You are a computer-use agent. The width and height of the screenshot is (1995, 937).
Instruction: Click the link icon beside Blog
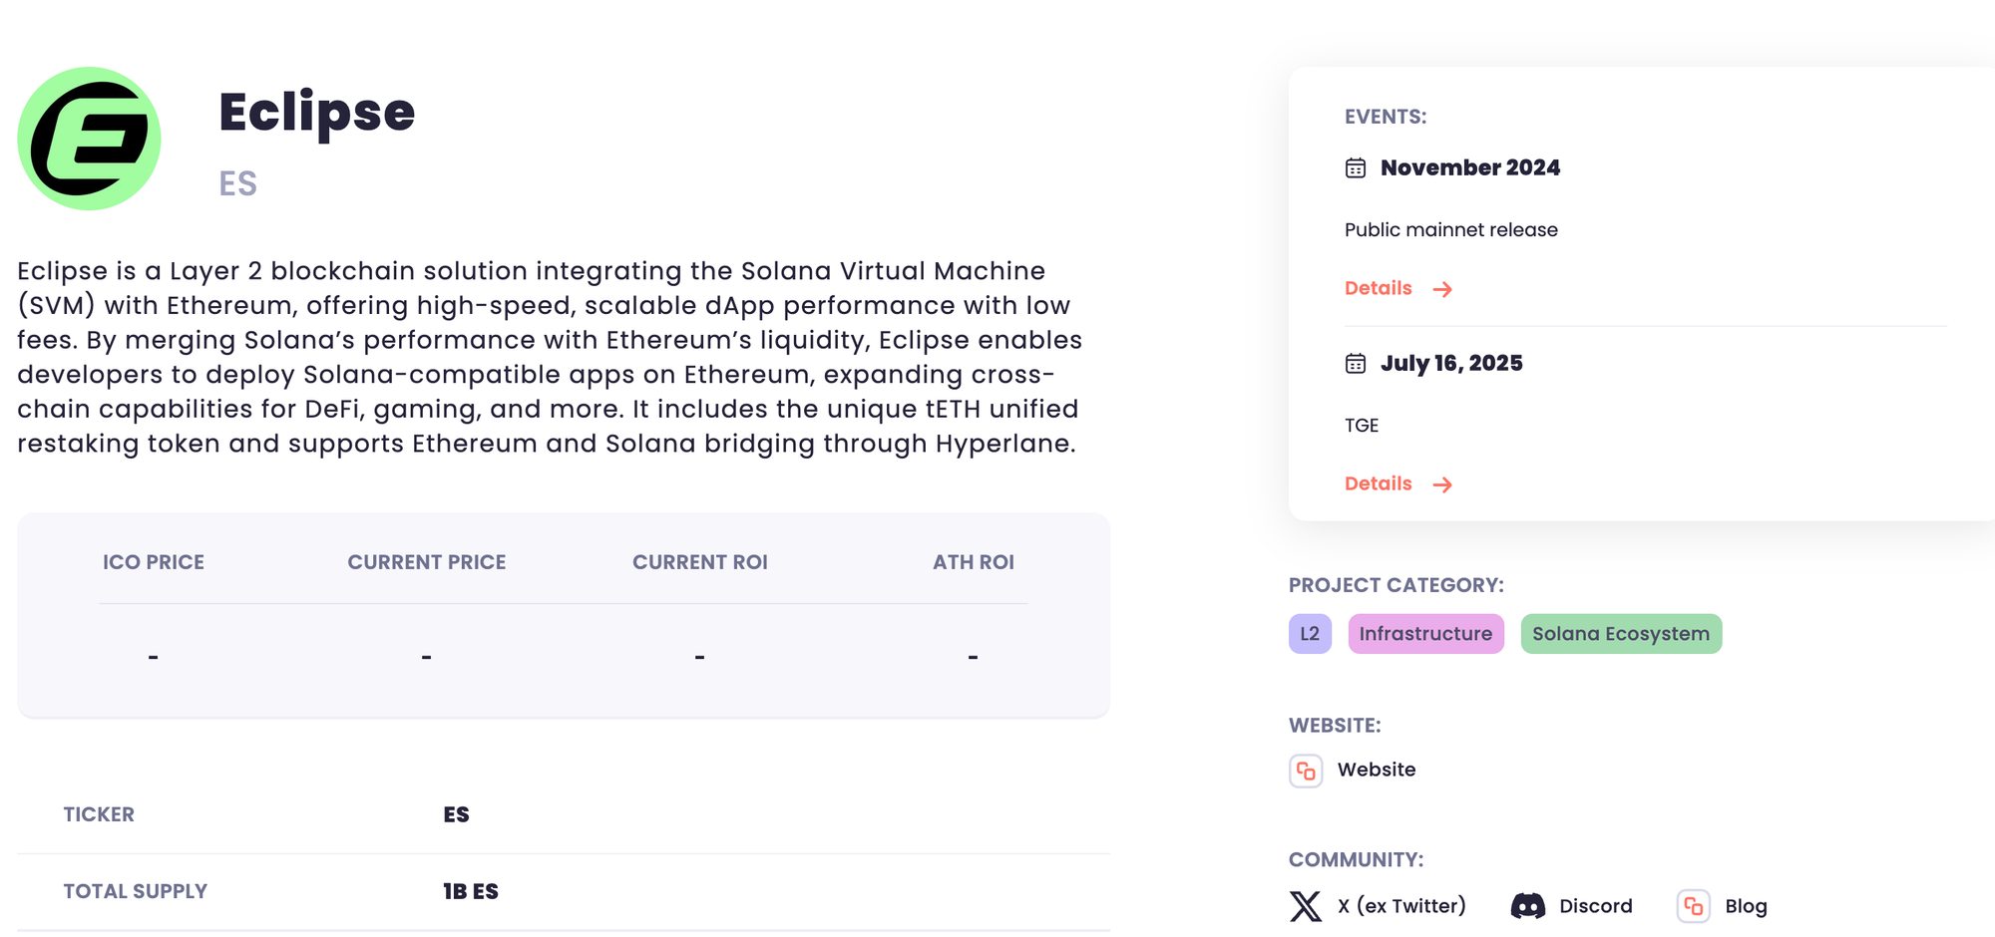coord(1694,906)
